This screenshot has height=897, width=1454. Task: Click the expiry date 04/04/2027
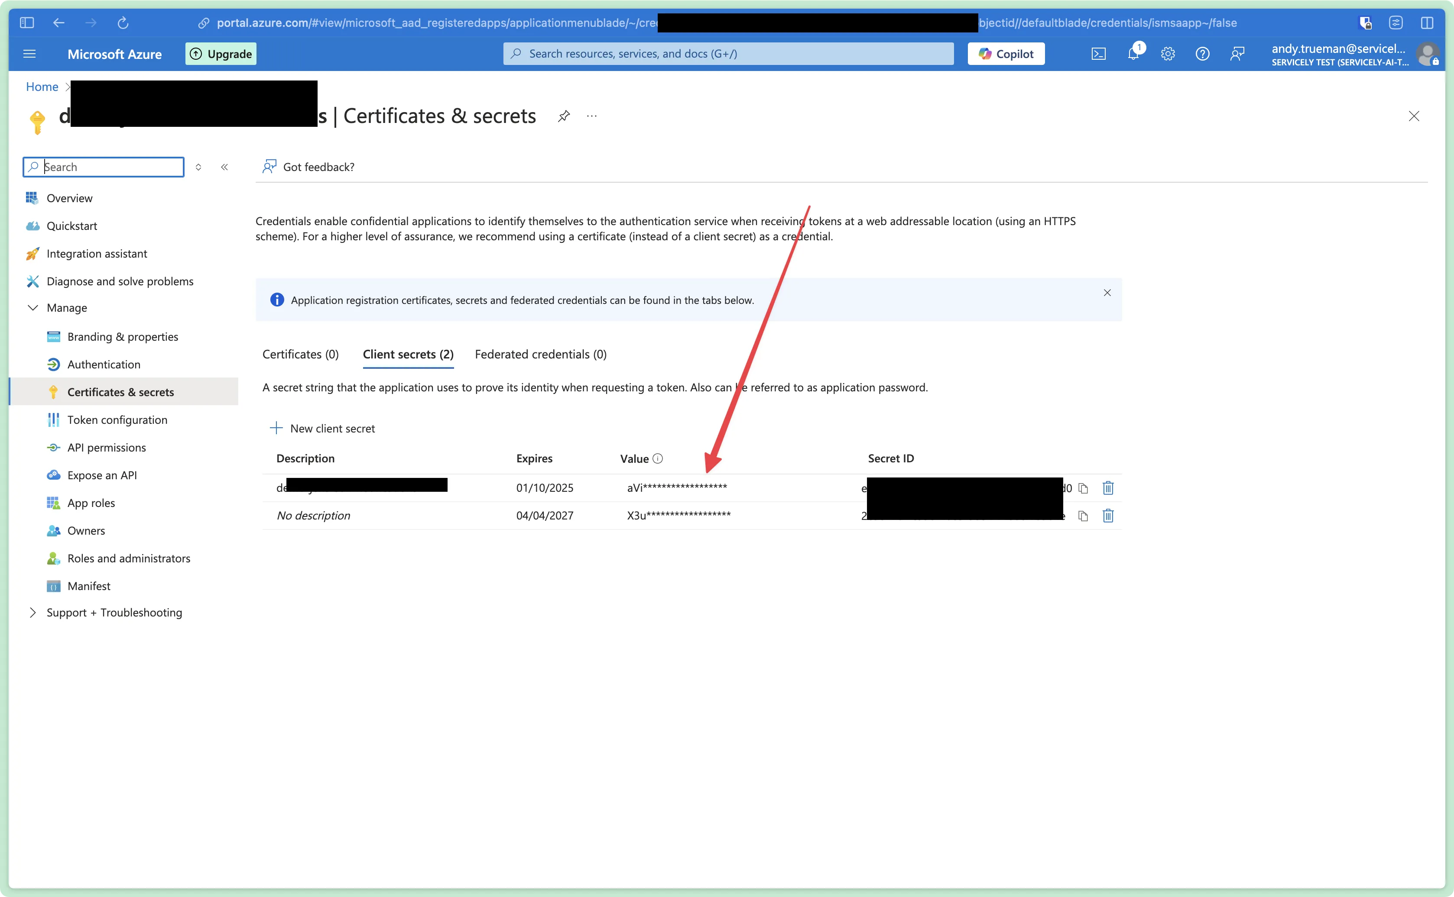[545, 516]
